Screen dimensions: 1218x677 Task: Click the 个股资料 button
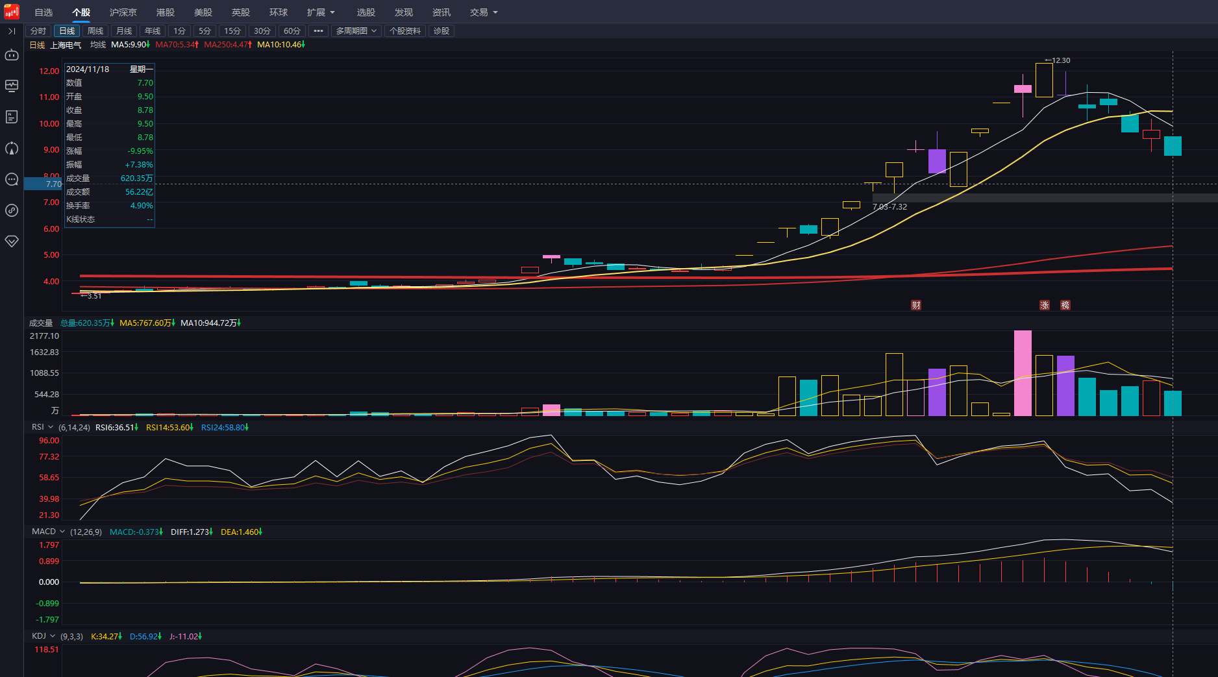click(405, 31)
